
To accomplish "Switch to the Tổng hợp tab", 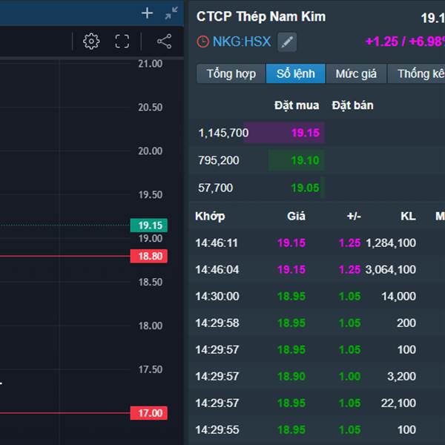I will click(231, 73).
